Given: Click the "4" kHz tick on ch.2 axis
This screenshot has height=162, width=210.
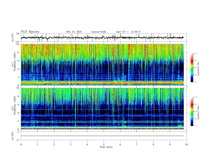Looking at the screenshot, I should (18, 113).
